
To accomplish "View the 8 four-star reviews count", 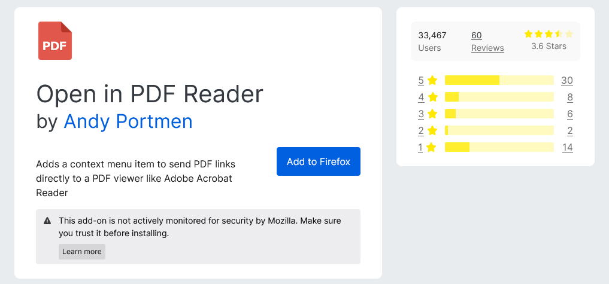I will [x=569, y=97].
